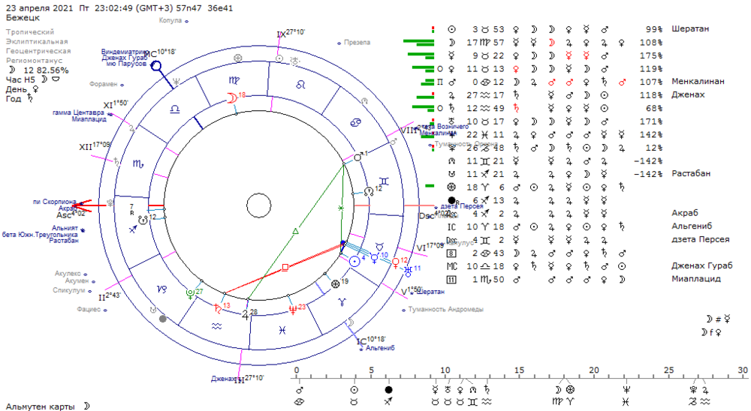
Task: Select the Региомонтанус house system label
Action: pos(34,61)
